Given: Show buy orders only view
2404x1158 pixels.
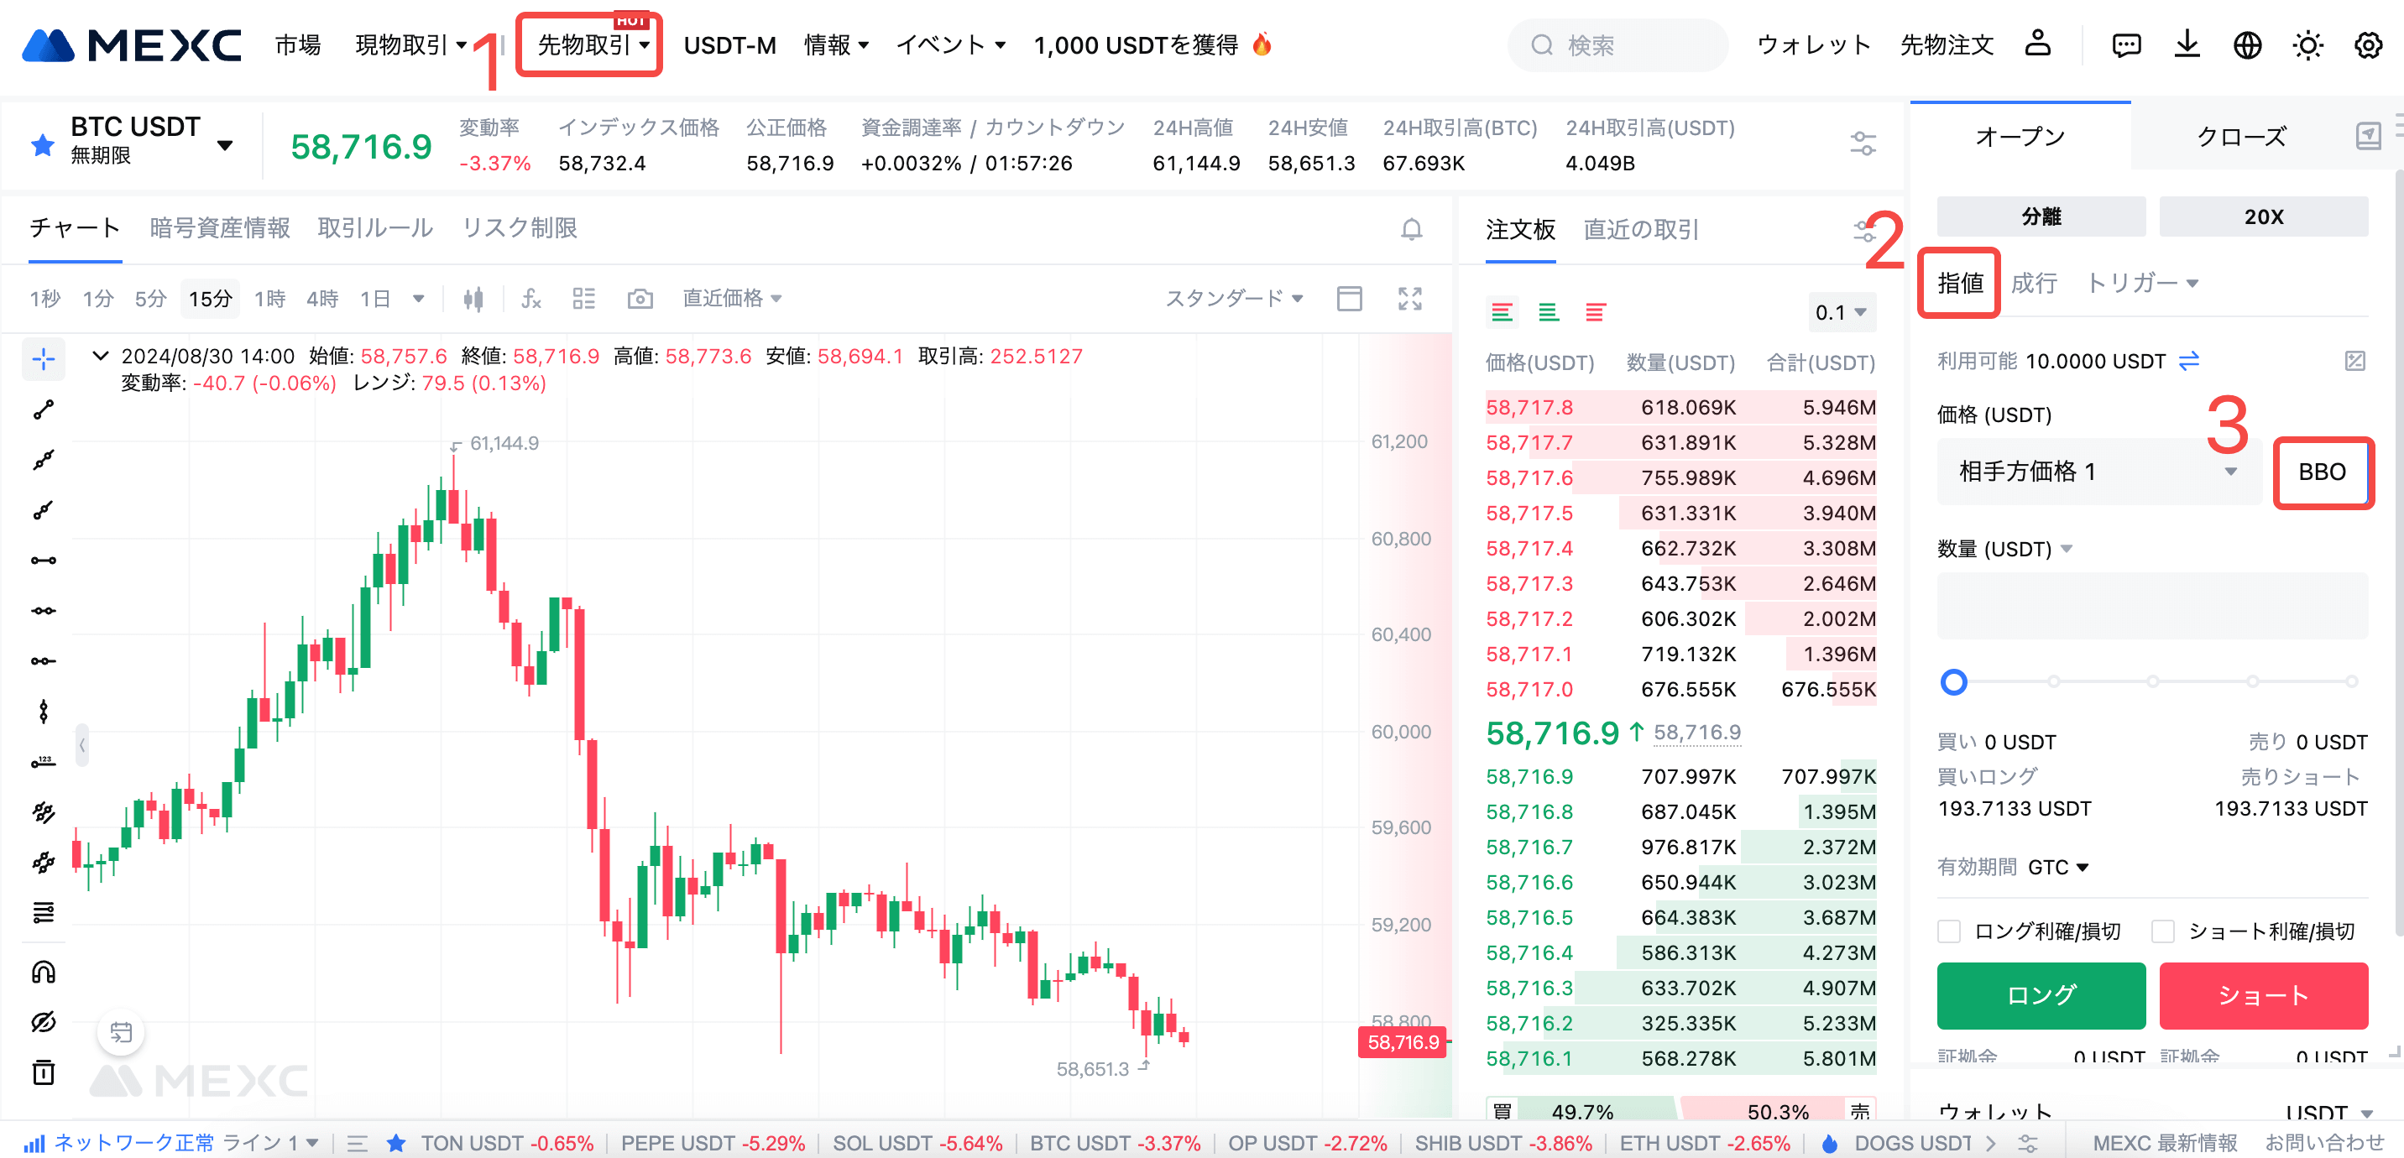Looking at the screenshot, I should tap(1548, 313).
